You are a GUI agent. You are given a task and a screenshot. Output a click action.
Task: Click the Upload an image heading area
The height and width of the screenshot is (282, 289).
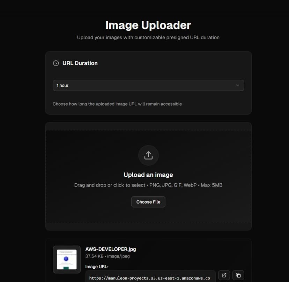[148, 175]
